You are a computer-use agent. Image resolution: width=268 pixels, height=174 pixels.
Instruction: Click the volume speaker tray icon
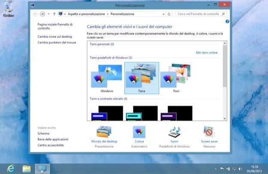[x=240, y=169]
